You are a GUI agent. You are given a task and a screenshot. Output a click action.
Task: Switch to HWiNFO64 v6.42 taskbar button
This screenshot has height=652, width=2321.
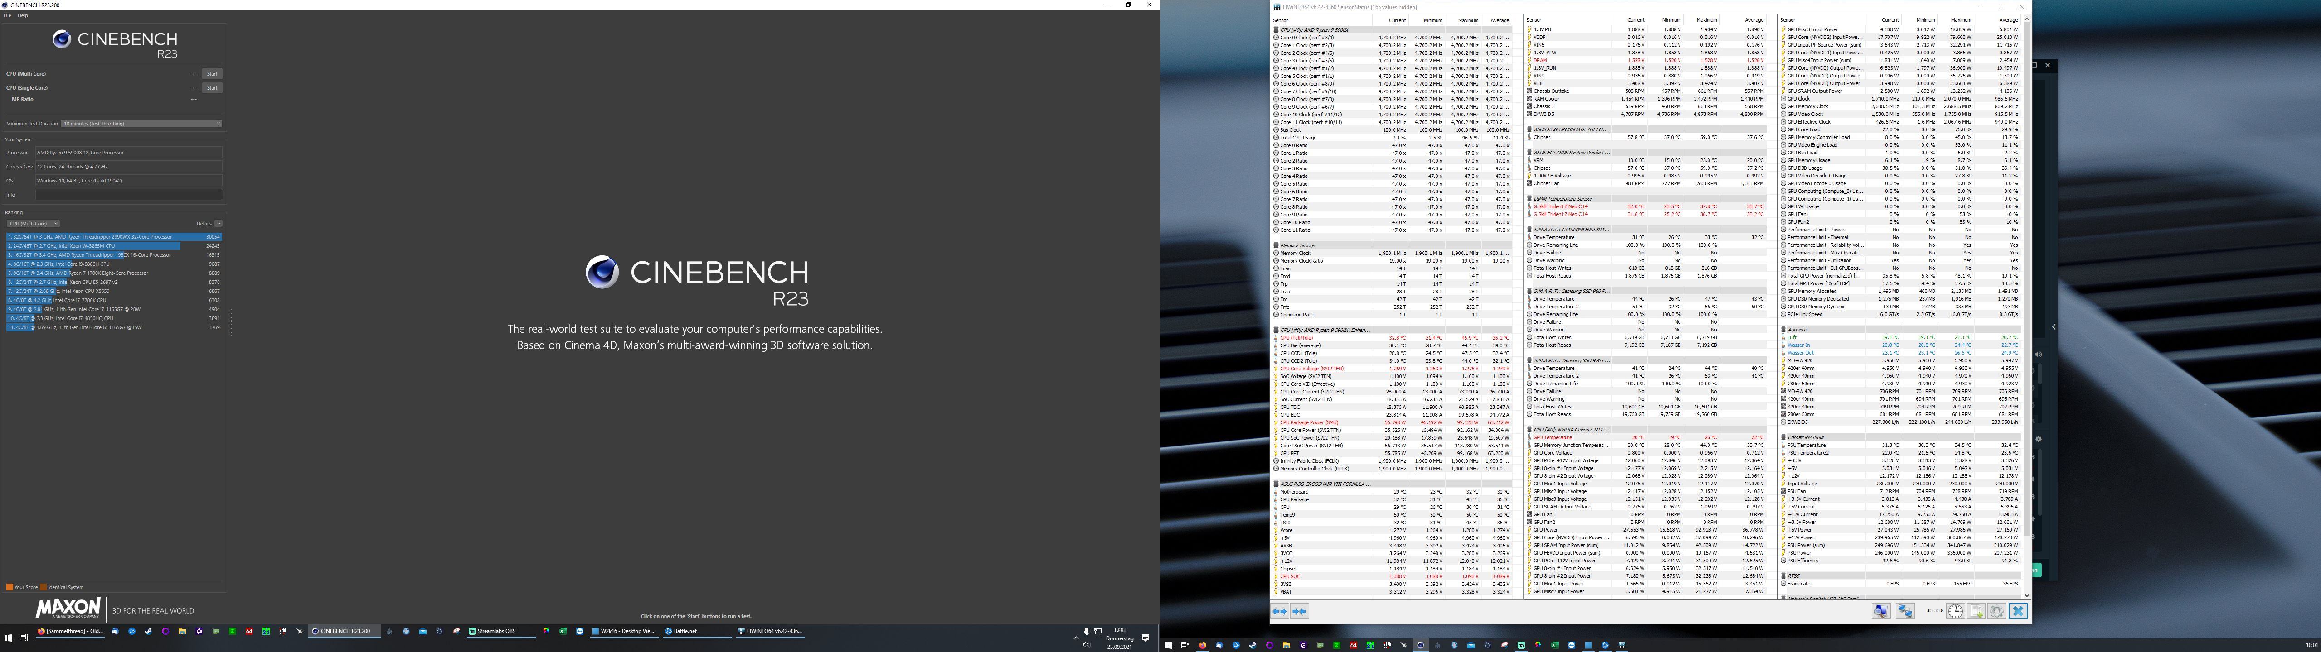[x=771, y=631]
